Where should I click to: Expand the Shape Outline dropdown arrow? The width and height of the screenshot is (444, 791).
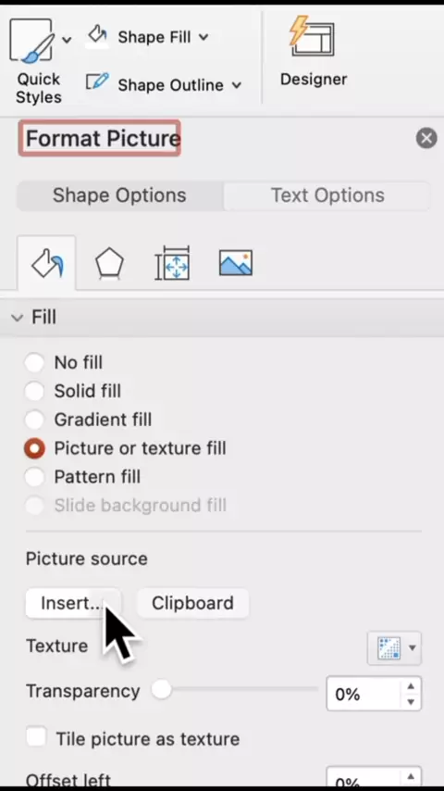pyautogui.click(x=237, y=85)
